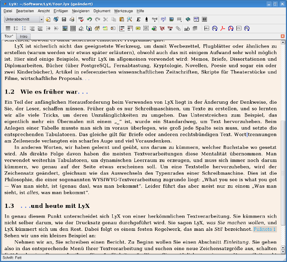Click the vertical scrollbar up arrow
The width and height of the screenshot is (287, 262).
click(x=283, y=42)
